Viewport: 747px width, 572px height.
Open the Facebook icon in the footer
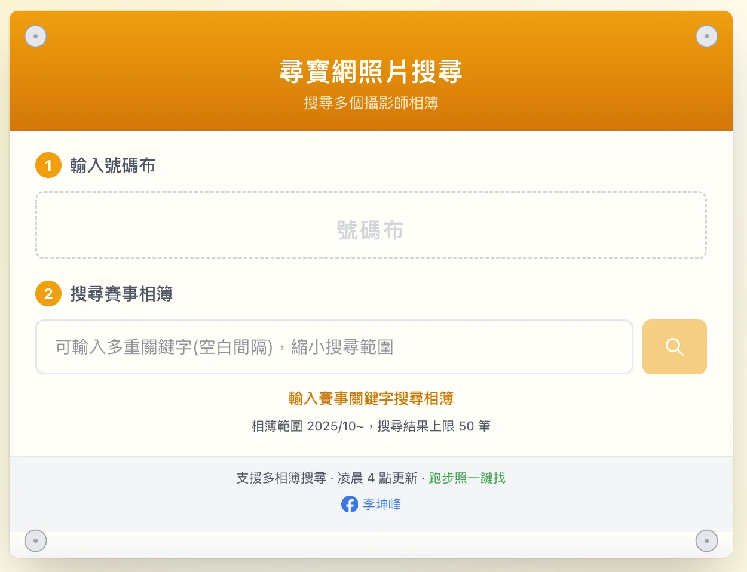pyautogui.click(x=349, y=504)
